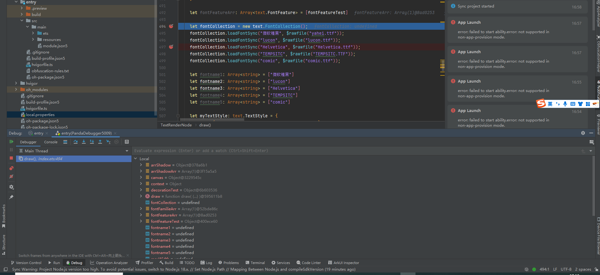Expand the hvigor folder
This screenshot has height=275, width=600.
(x=16, y=83)
